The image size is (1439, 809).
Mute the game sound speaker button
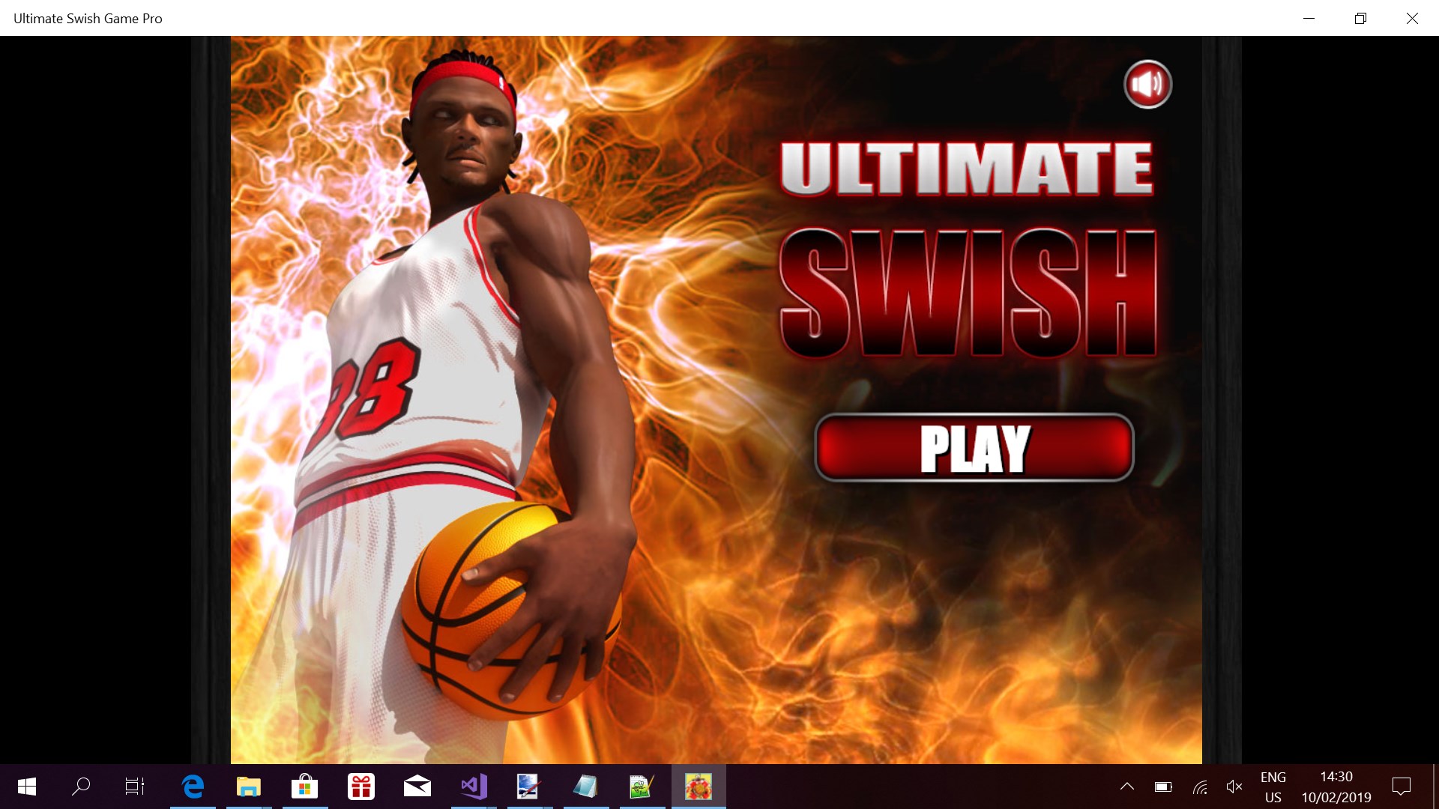(x=1147, y=84)
